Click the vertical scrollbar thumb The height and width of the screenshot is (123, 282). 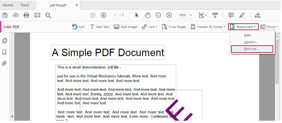(277, 61)
